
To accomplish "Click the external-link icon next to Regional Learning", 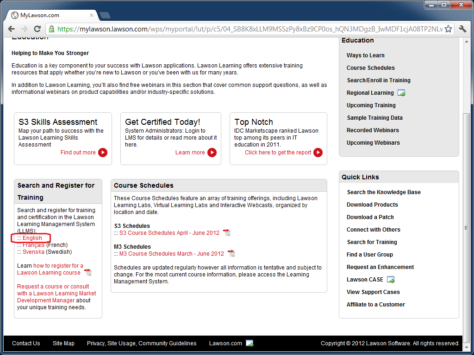I will coord(401,92).
